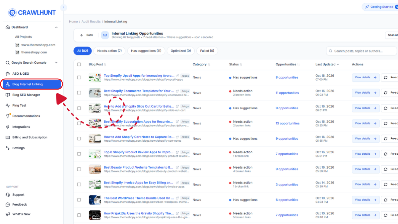398x224 pixels.
Task: Sort by Last Updated column
Action: coord(327,64)
